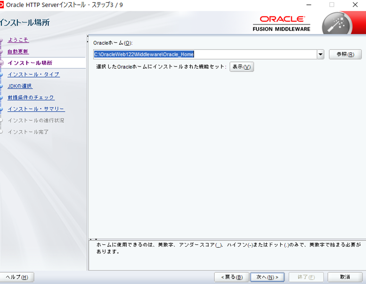Click 表示(V) to view installed feature sets
The width and height of the screenshot is (366, 284).
coord(242,67)
